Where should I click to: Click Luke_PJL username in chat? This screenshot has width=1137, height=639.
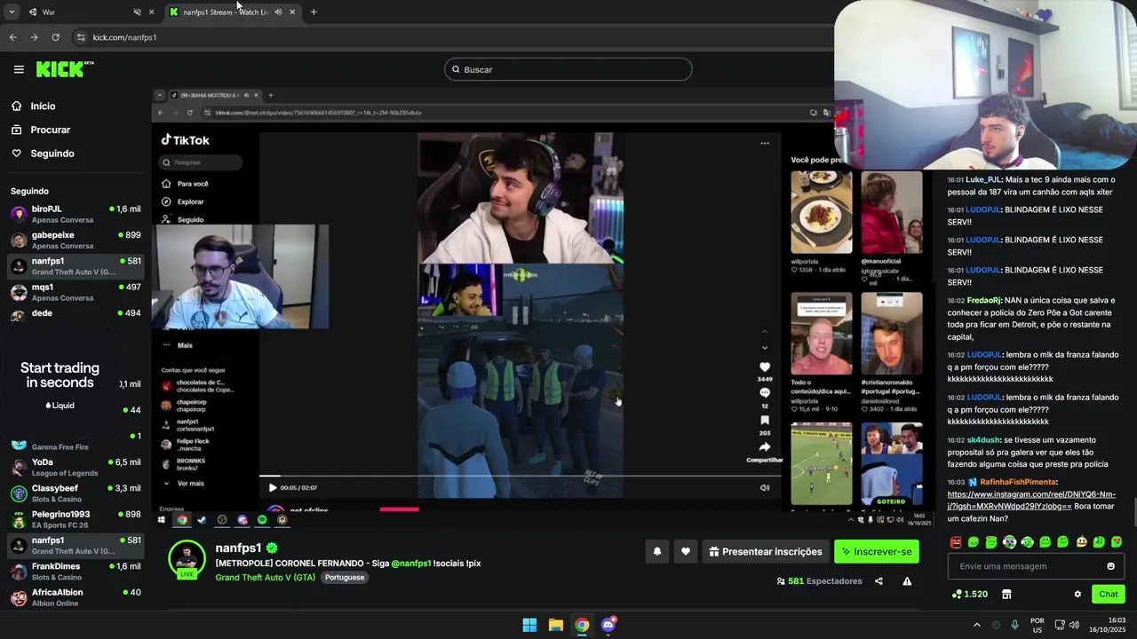point(983,179)
